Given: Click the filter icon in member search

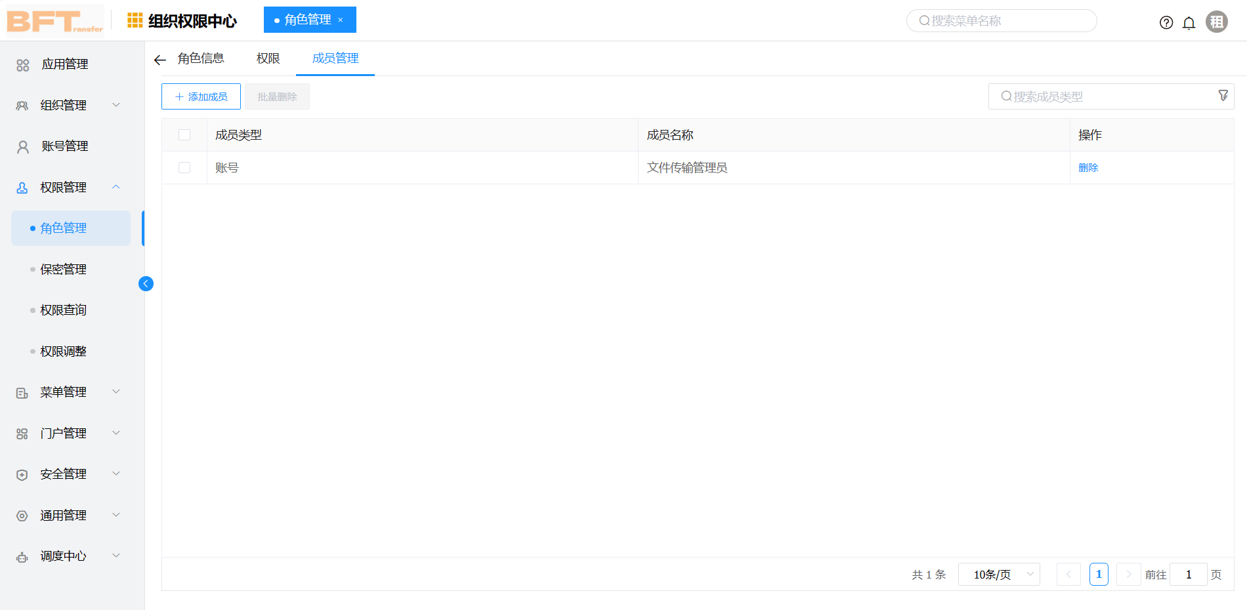Looking at the screenshot, I should (1223, 96).
